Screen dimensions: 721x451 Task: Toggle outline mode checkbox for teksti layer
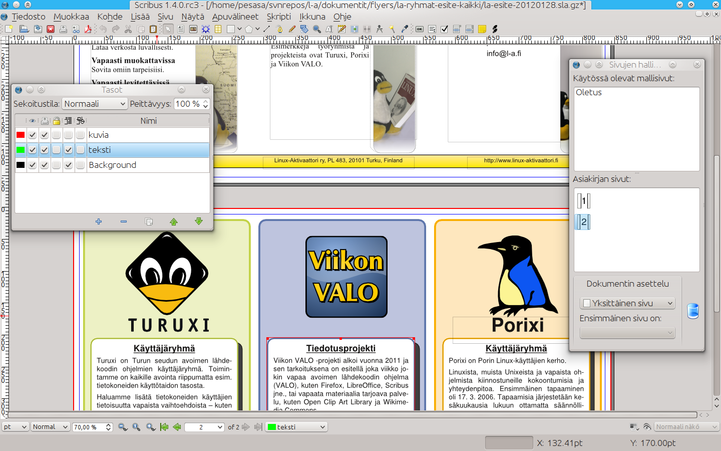coord(81,150)
